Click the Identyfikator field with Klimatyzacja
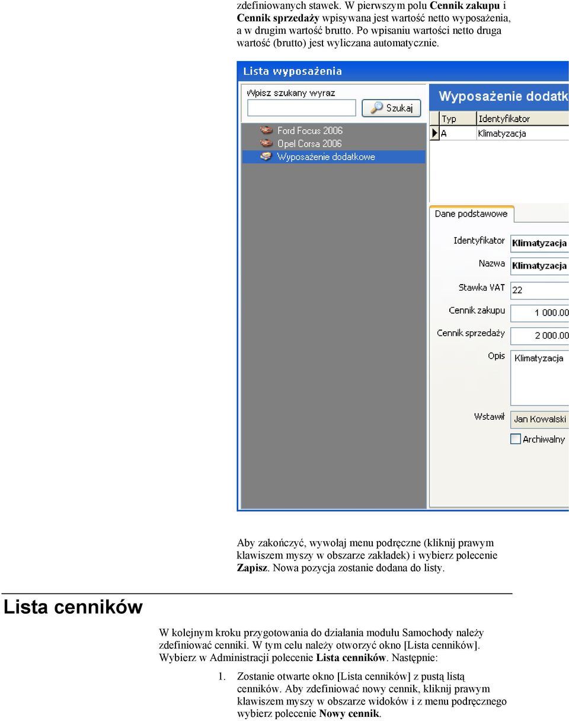The height and width of the screenshot is (721, 569). coord(539,243)
